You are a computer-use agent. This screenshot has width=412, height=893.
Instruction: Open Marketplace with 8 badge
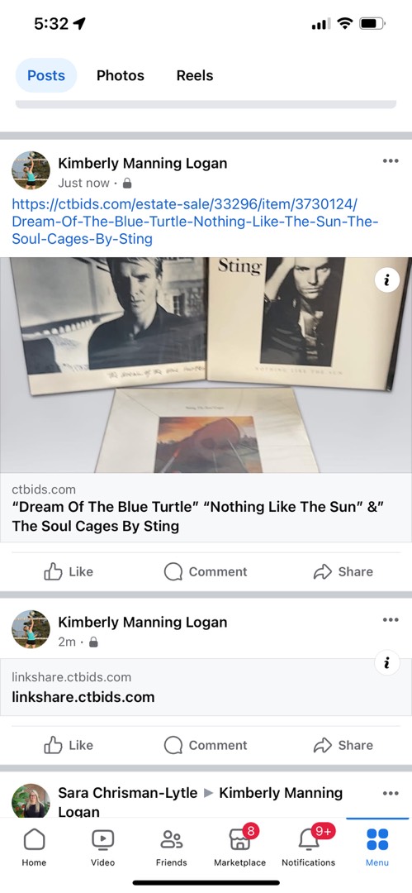(x=239, y=846)
